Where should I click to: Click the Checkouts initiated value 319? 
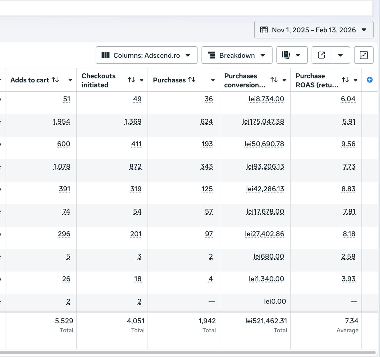click(136, 189)
